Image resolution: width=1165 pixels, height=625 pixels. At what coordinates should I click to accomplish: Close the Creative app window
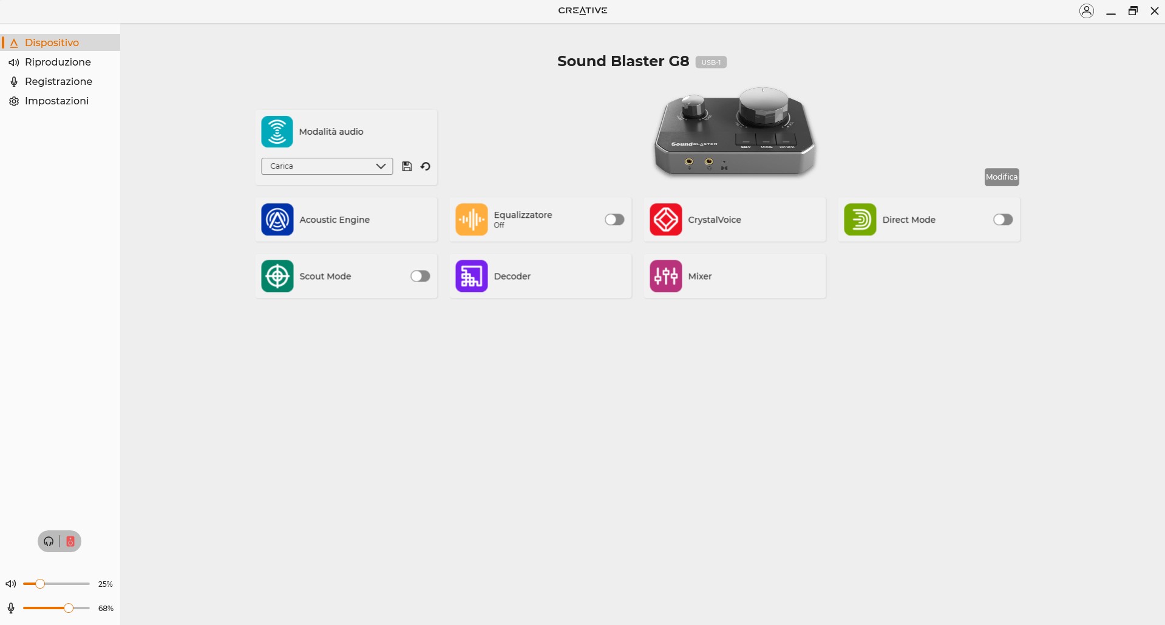coord(1155,11)
